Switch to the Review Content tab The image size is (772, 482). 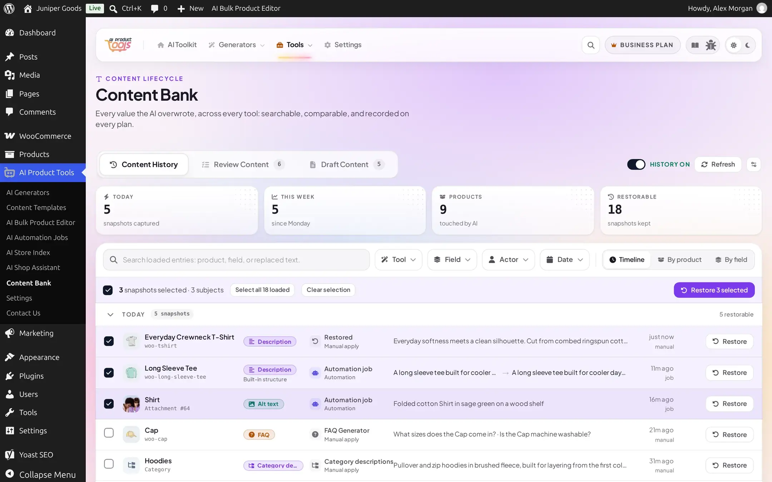click(x=243, y=165)
